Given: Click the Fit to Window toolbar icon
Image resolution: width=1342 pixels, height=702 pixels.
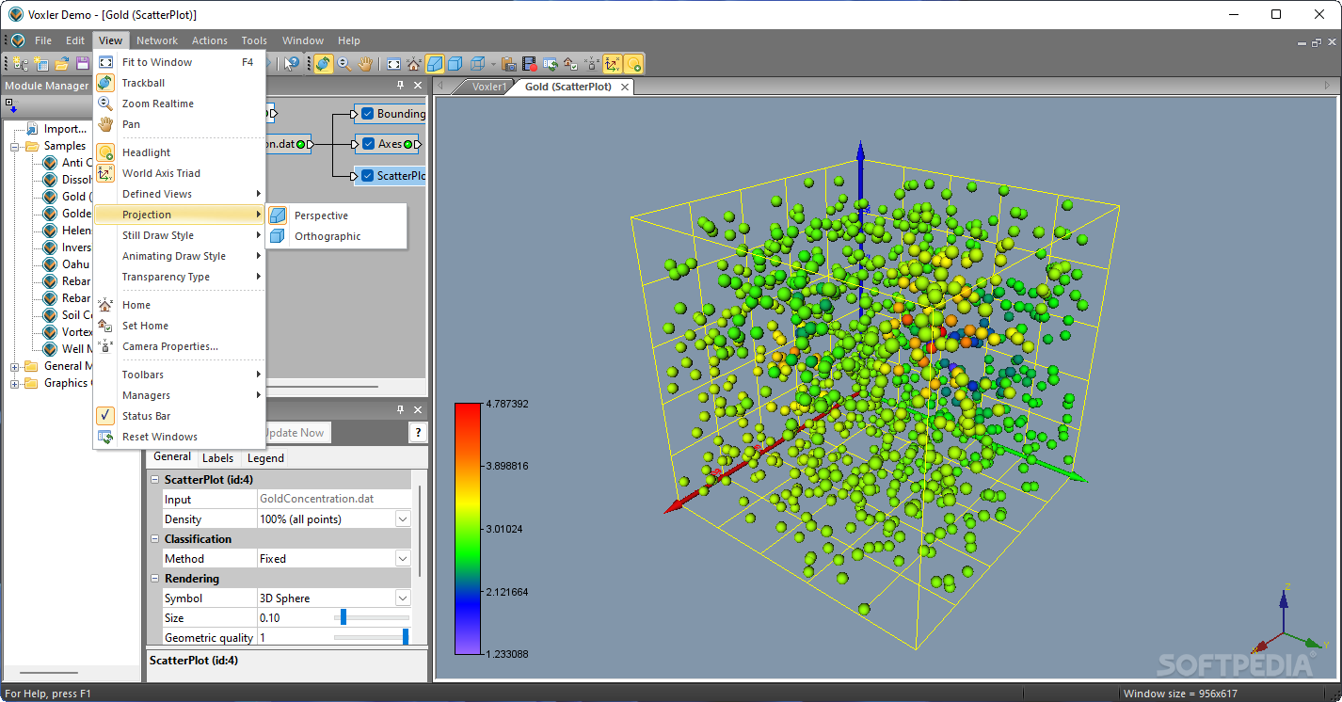Looking at the screenshot, I should [x=393, y=64].
